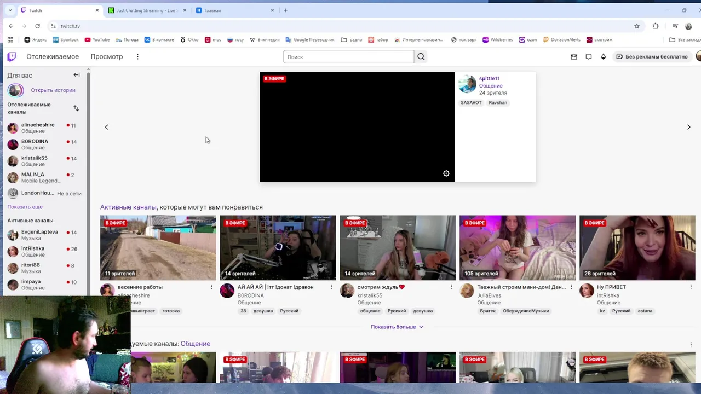The height and width of the screenshot is (394, 701).
Task: Click 'Без рекламы бесплатно' button
Action: coord(651,56)
